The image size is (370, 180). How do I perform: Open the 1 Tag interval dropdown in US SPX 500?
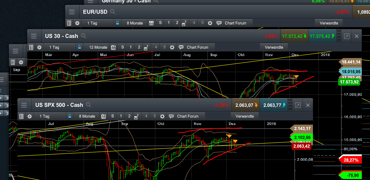49,116
